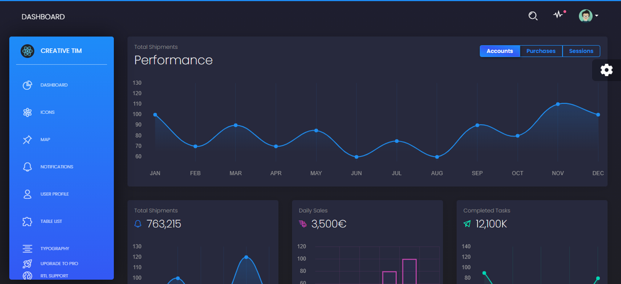Click the JUN data point on Performance chart
Image resolution: width=621 pixels, height=284 pixels.
[x=356, y=157]
